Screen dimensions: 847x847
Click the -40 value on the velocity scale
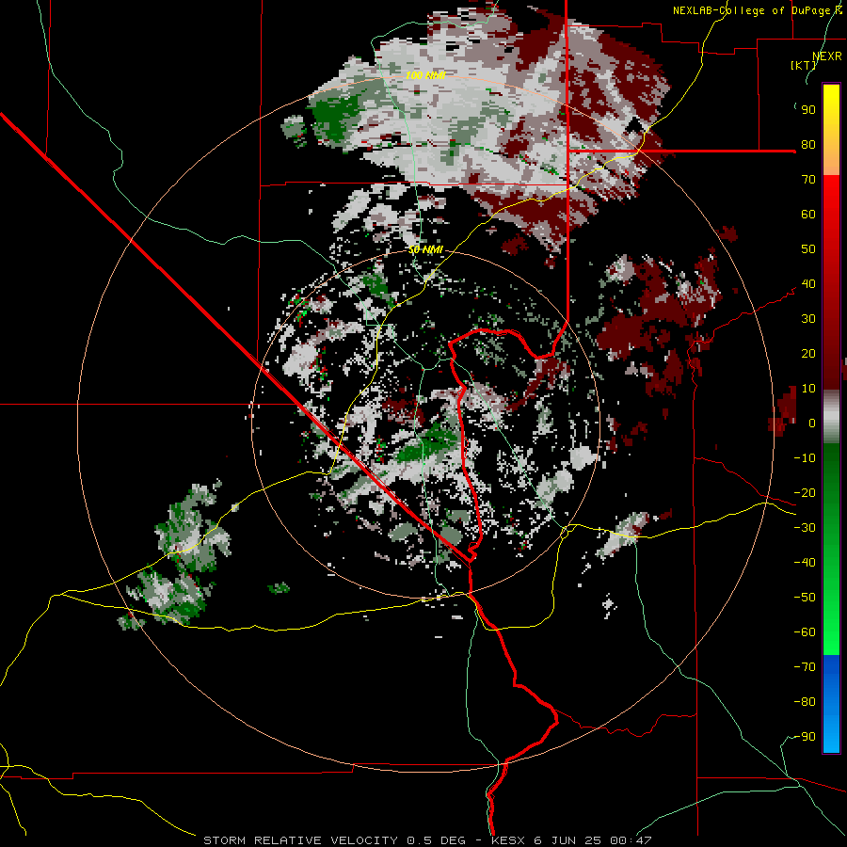[805, 563]
